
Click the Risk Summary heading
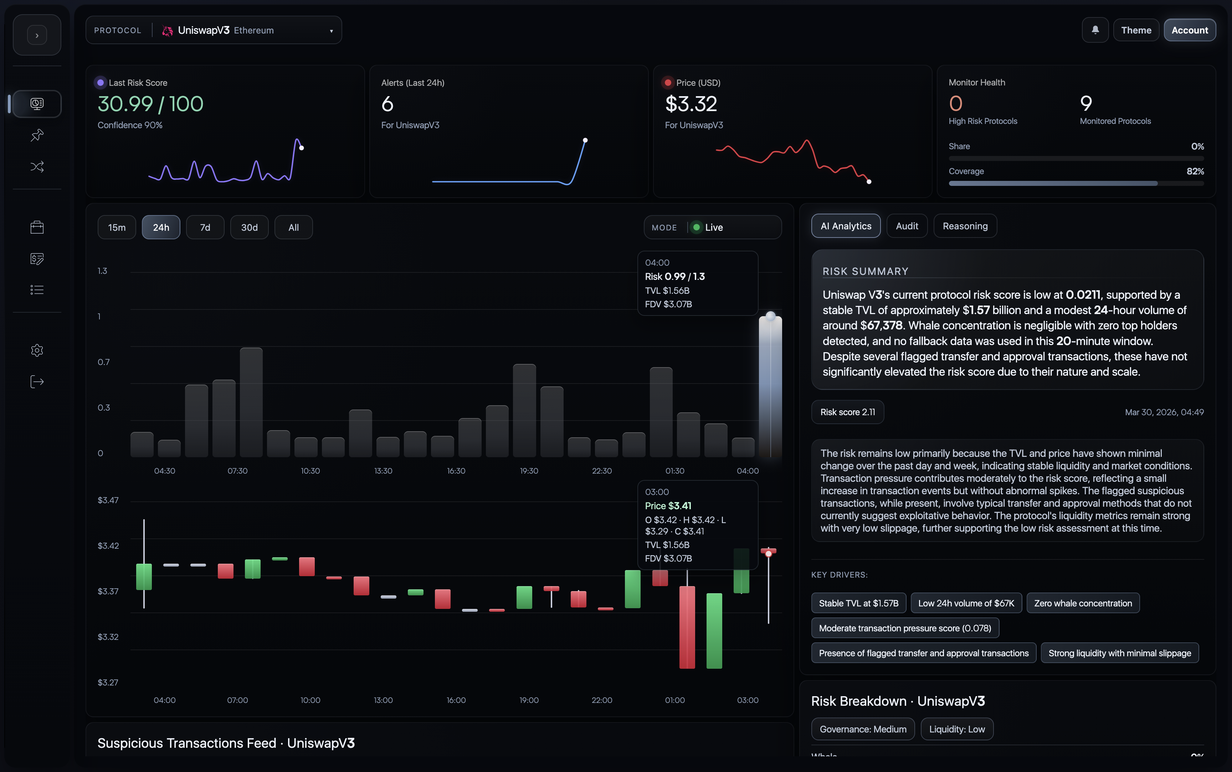865,272
